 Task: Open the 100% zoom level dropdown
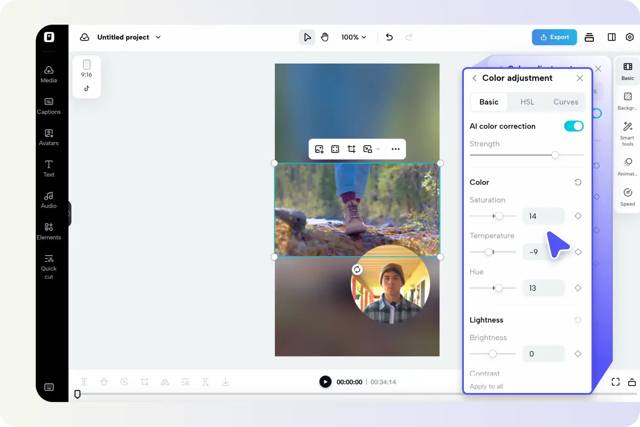[353, 37]
